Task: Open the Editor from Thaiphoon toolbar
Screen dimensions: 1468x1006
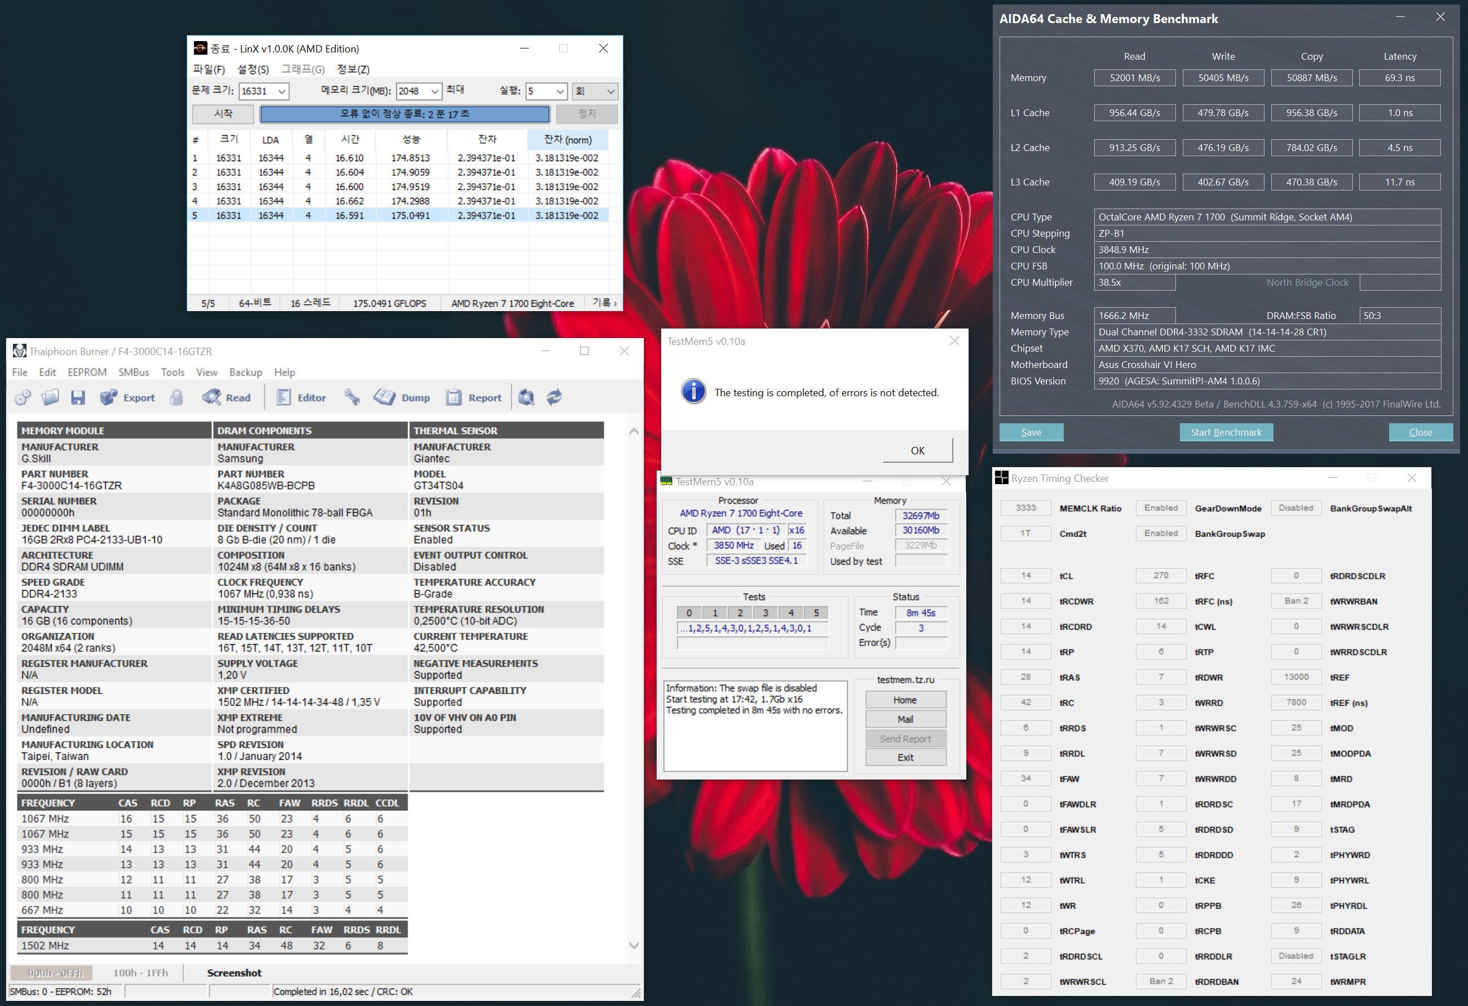Action: [x=301, y=397]
